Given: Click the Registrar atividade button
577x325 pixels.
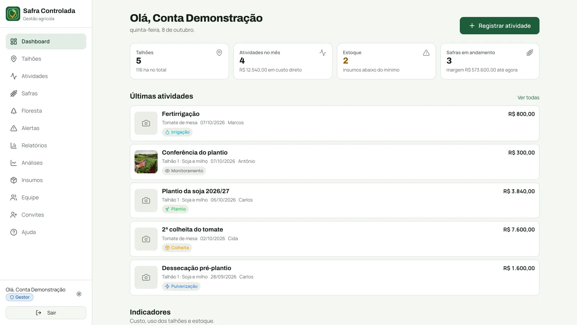Looking at the screenshot, I should point(499,26).
